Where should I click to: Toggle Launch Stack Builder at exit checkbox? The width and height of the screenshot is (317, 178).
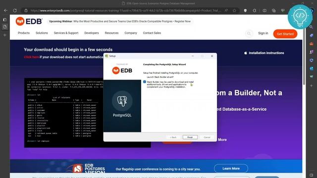(x=144, y=82)
